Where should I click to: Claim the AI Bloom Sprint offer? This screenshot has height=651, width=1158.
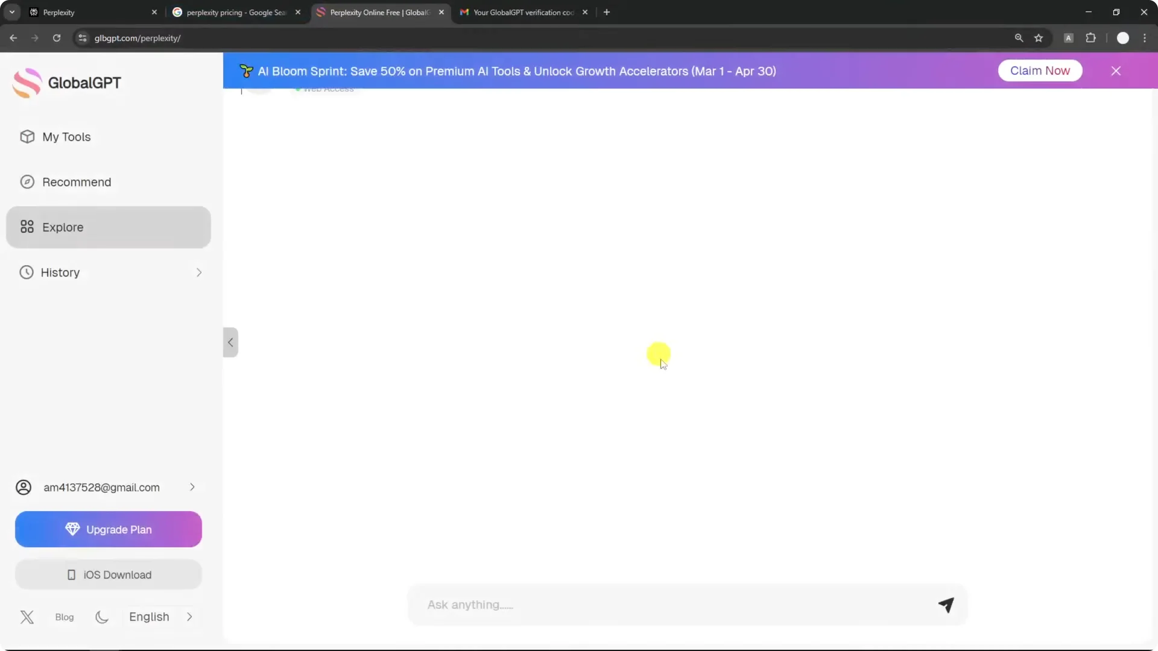click(1040, 71)
